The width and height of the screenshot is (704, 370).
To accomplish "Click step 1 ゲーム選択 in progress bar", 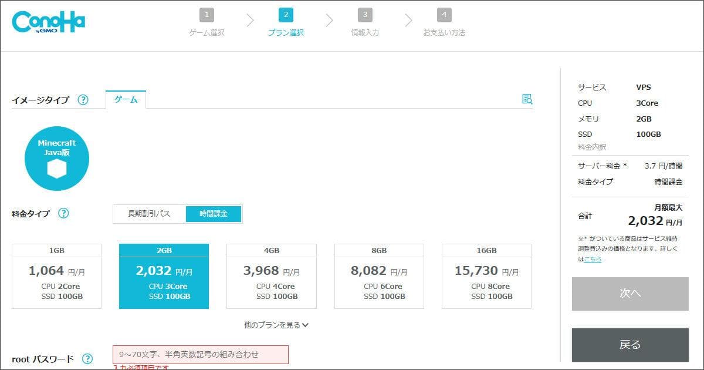I will pos(207,23).
